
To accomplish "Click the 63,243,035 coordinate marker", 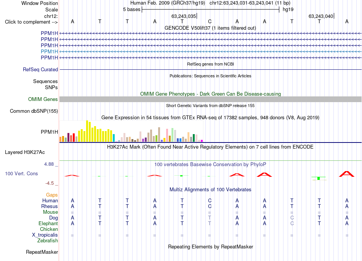I will [x=184, y=16].
